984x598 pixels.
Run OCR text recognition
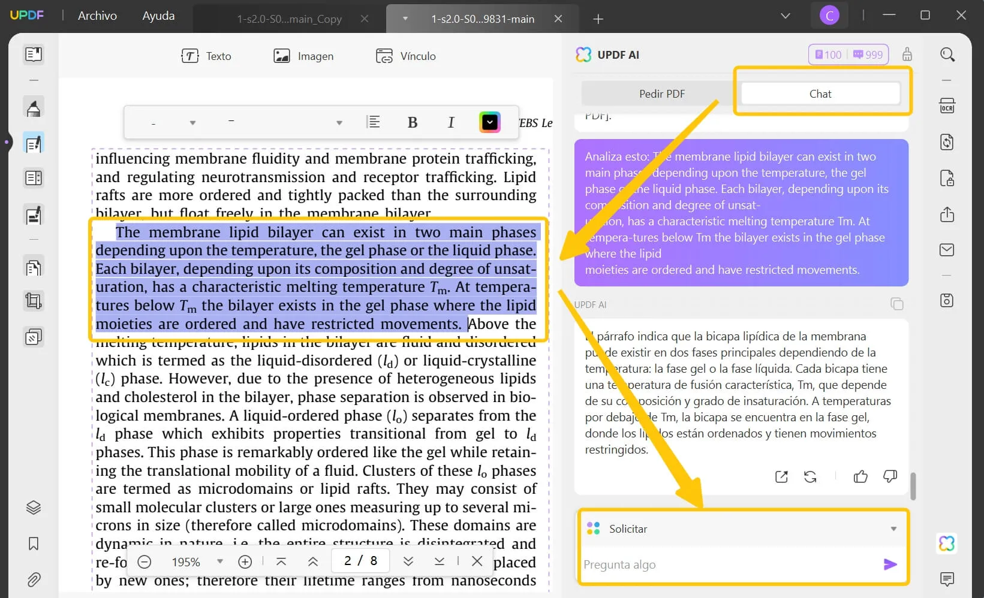(x=947, y=106)
